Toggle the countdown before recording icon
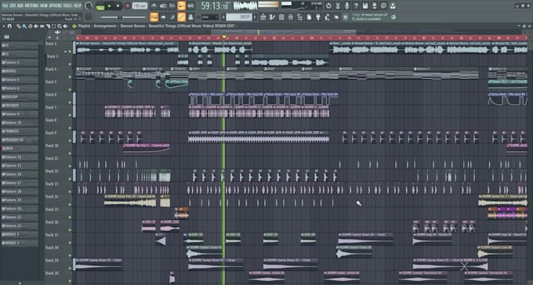The height and width of the screenshot is (285, 533). 172,5
